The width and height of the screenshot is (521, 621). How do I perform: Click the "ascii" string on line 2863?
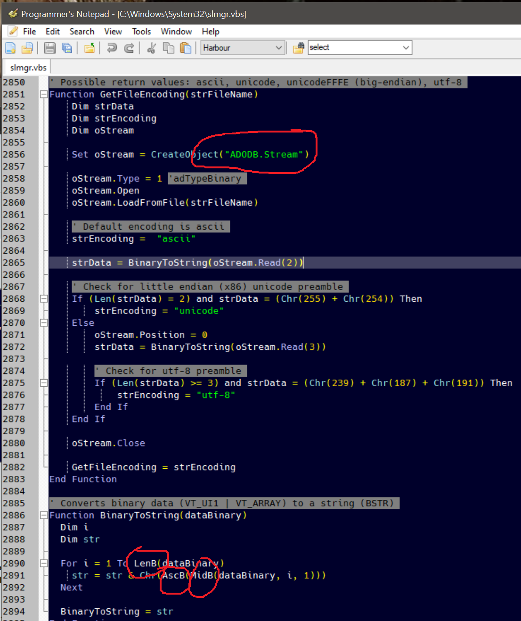pyautogui.click(x=176, y=239)
